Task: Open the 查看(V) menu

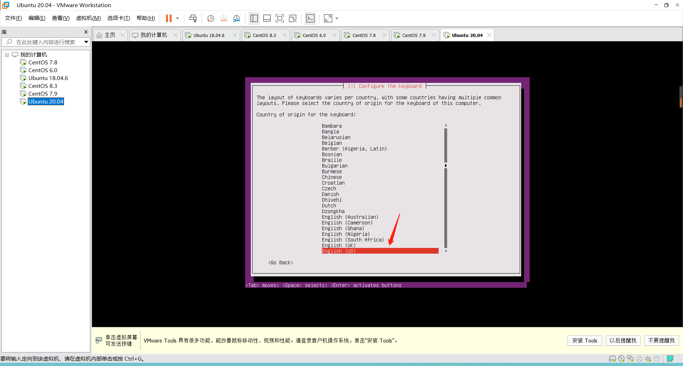Action: [61, 18]
